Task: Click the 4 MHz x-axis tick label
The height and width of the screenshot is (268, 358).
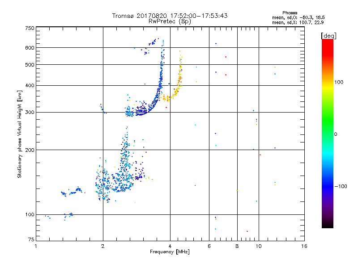Action: pyautogui.click(x=170, y=246)
